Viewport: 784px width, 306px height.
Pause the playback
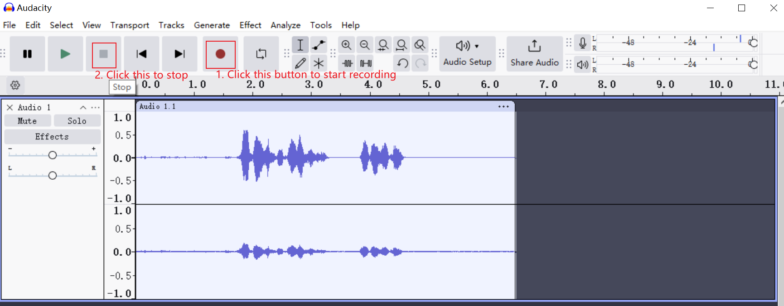(27, 54)
